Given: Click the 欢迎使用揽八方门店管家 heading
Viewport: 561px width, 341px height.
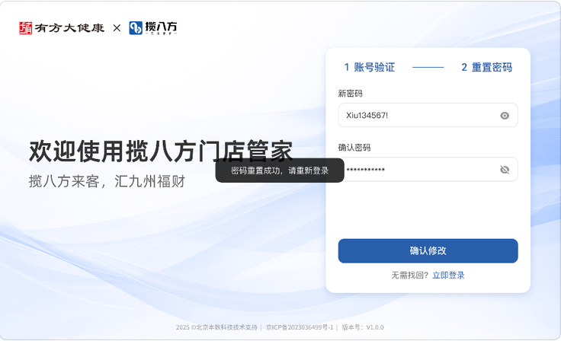Looking at the screenshot, I should [x=161, y=151].
